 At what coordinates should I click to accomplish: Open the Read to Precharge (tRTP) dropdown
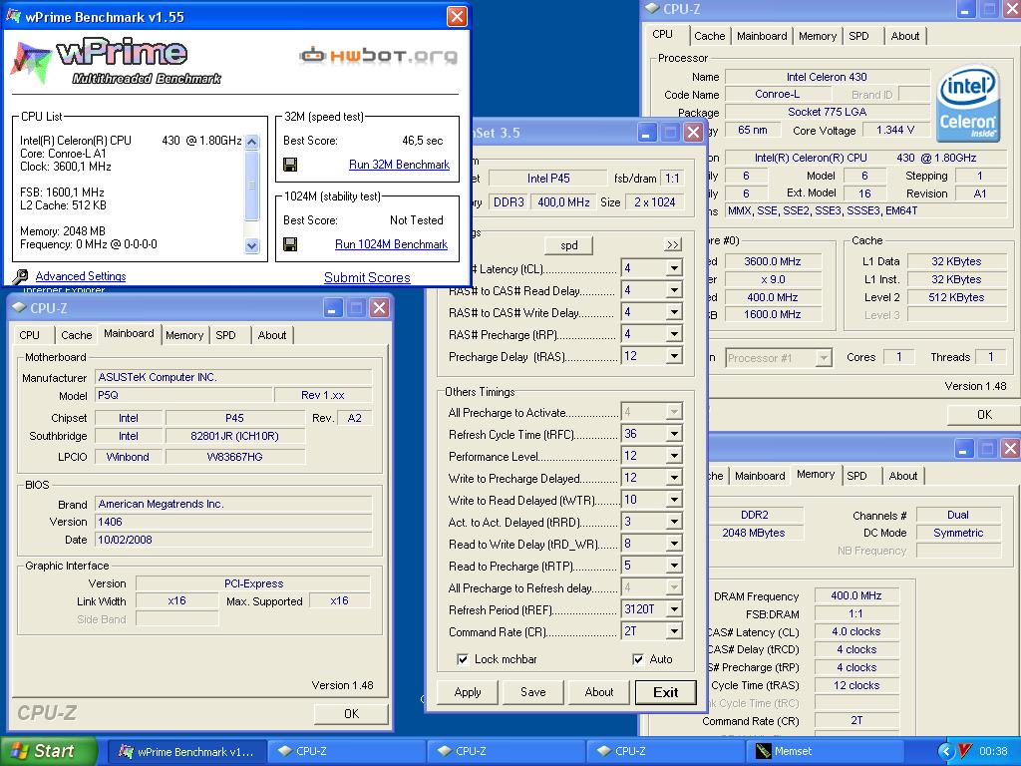674,566
